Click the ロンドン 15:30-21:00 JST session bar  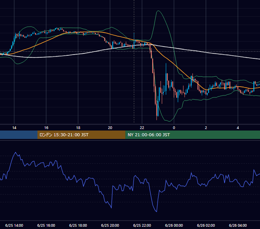(x=81, y=135)
